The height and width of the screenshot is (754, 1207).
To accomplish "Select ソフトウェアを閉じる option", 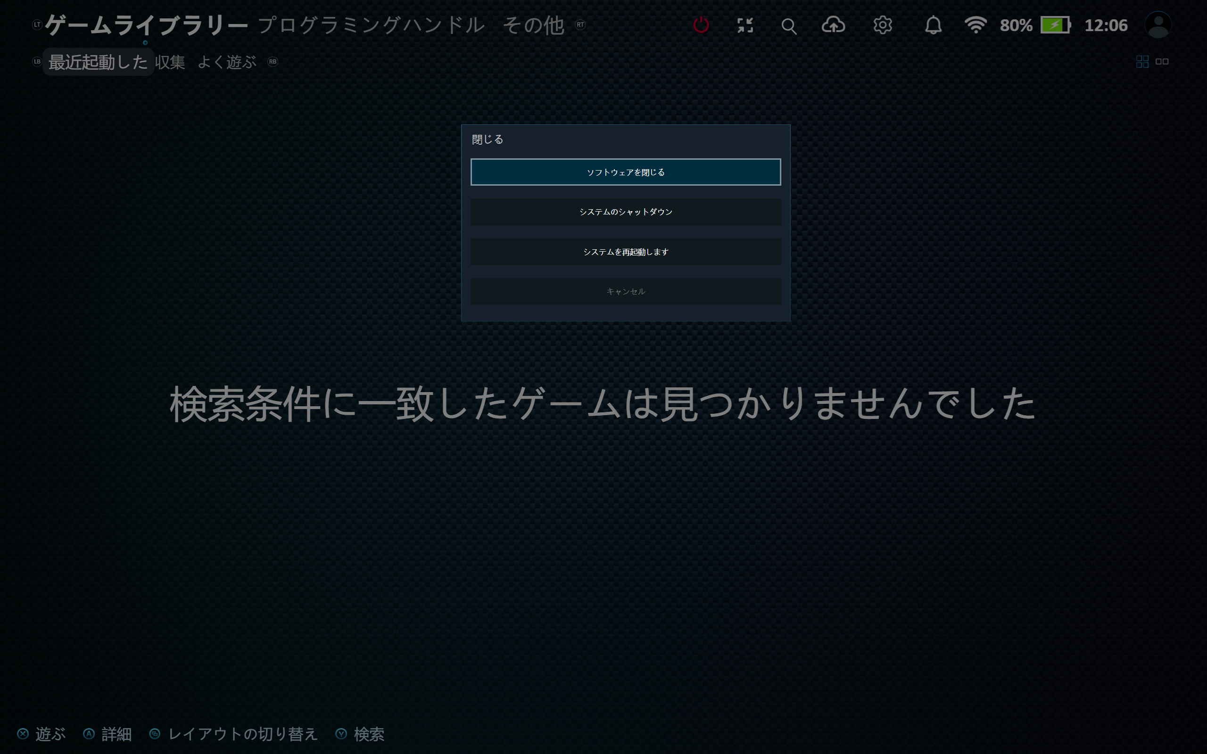I will 626,172.
